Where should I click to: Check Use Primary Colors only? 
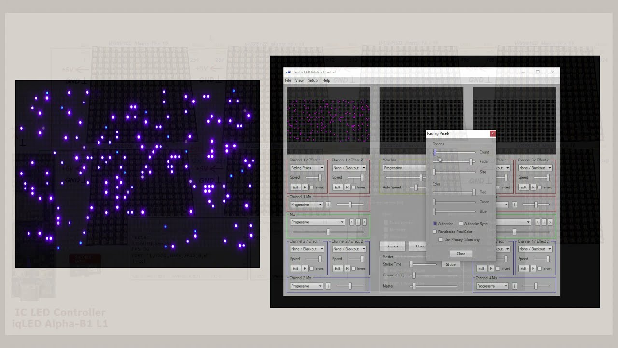pyautogui.click(x=441, y=240)
